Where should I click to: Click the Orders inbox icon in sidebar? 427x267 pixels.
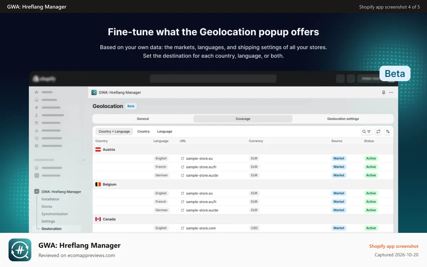[36, 100]
